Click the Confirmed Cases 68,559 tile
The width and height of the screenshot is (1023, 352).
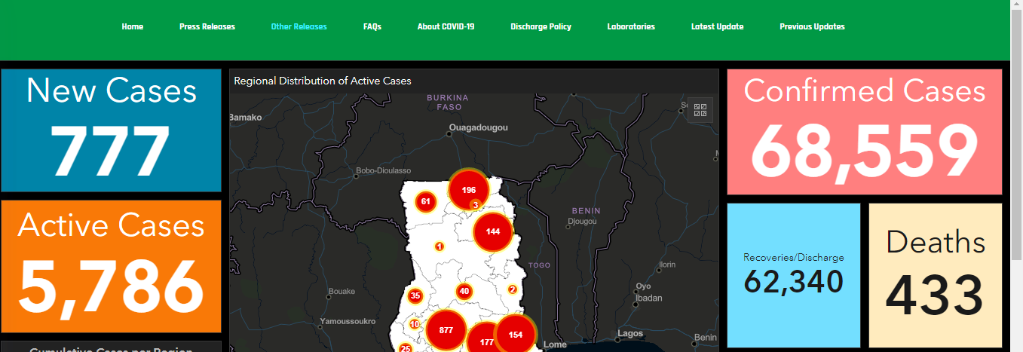click(x=865, y=132)
